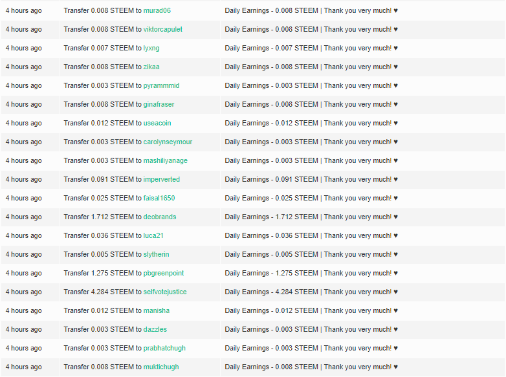The image size is (506, 377).
Task: Select text 'Transfer 0.036 STEEM to'
Action: pos(103,235)
